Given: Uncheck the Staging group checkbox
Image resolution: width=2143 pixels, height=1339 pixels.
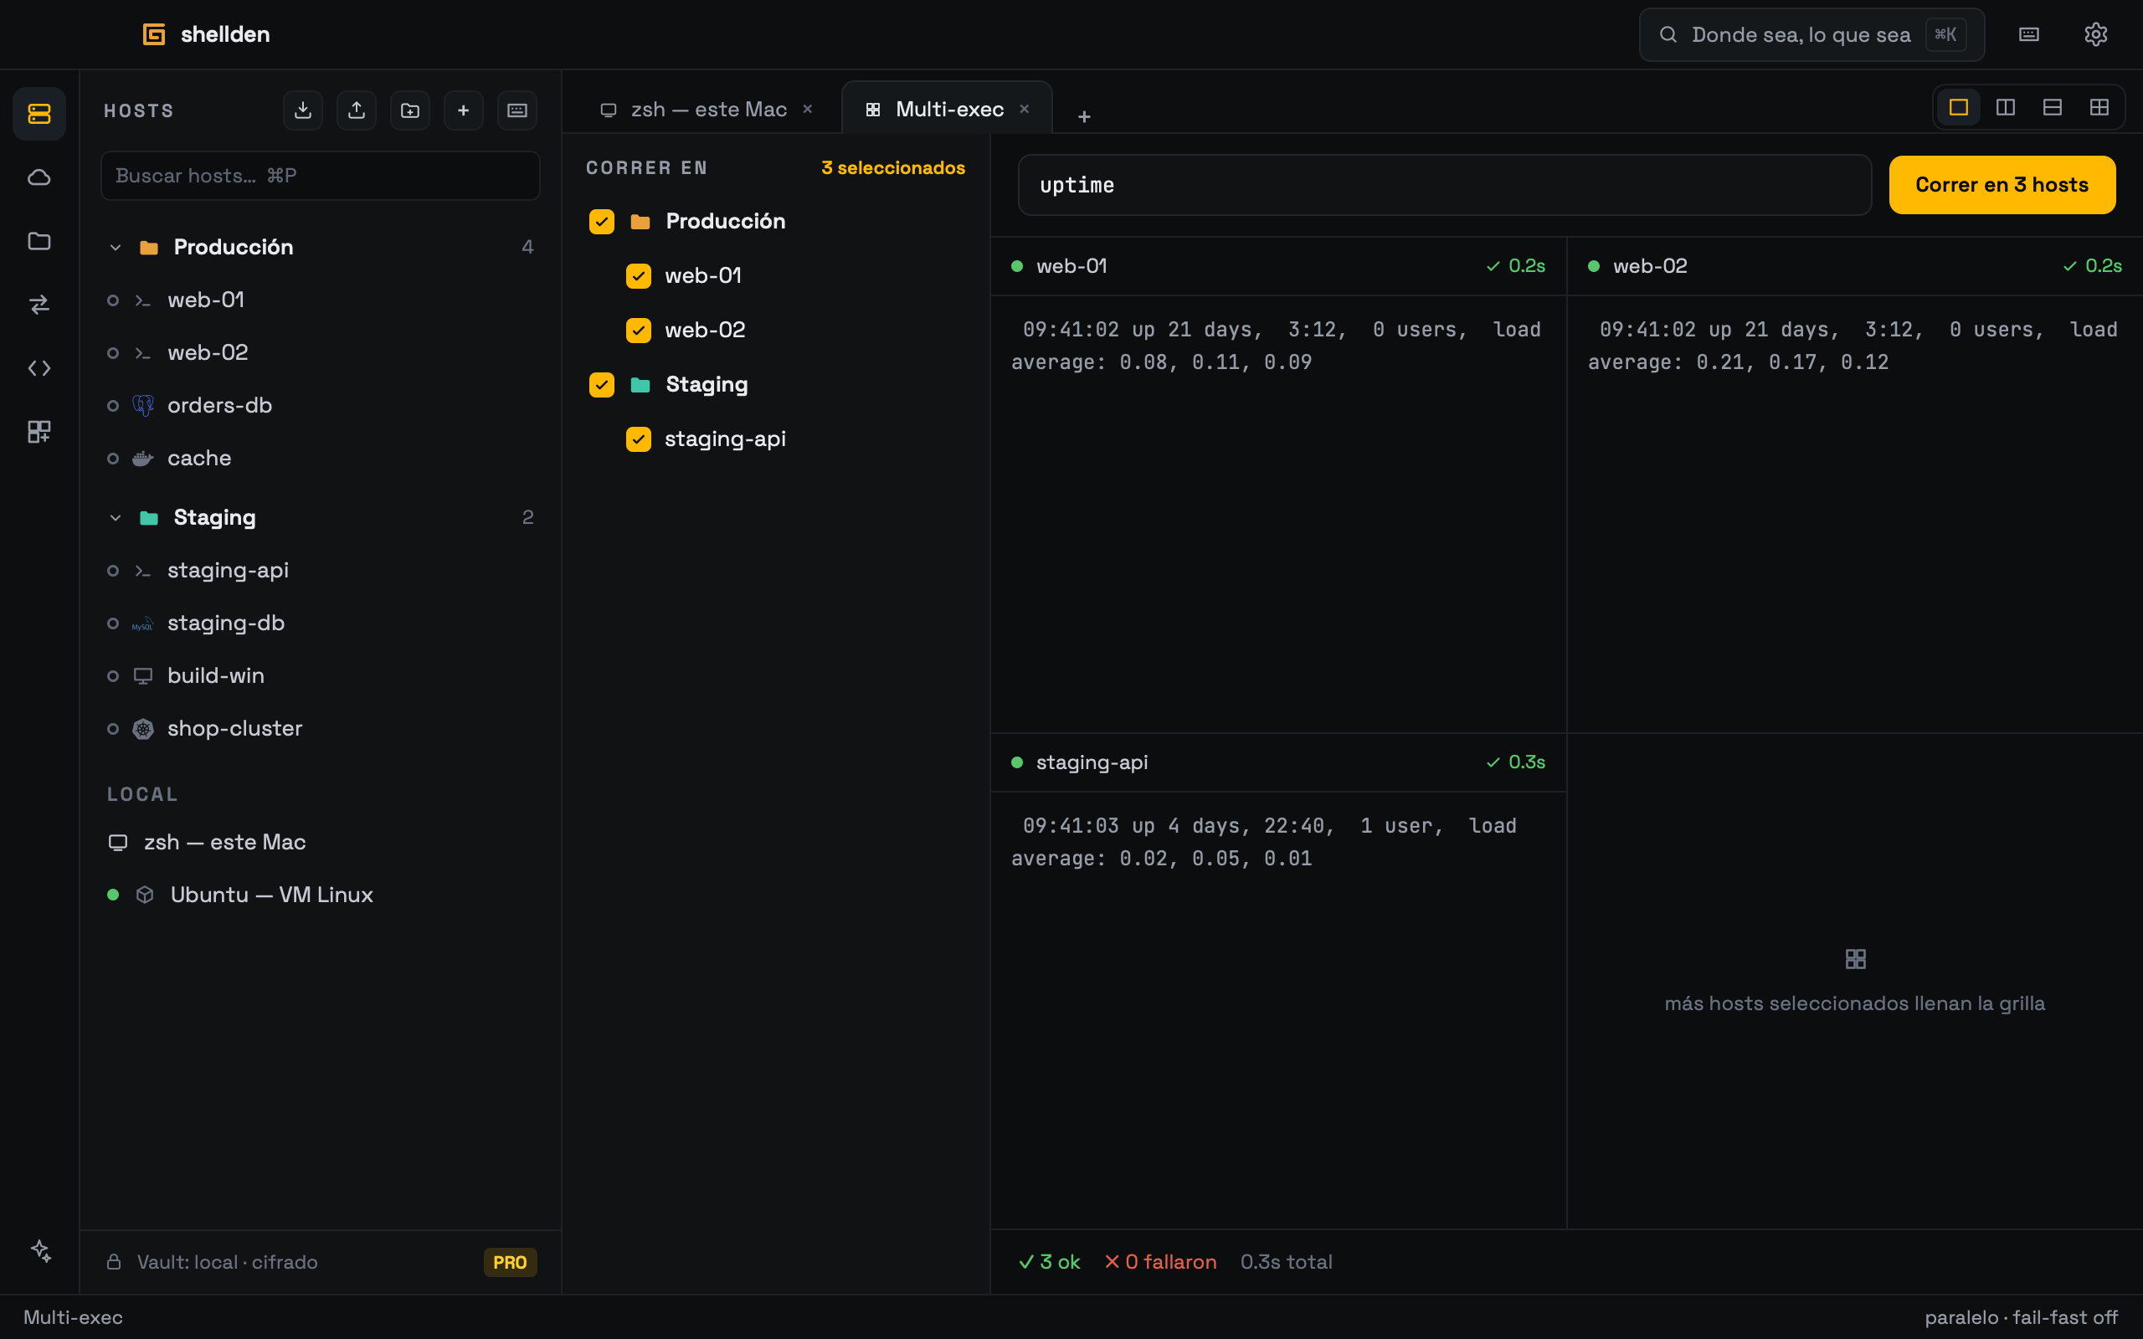Looking at the screenshot, I should click(x=601, y=384).
